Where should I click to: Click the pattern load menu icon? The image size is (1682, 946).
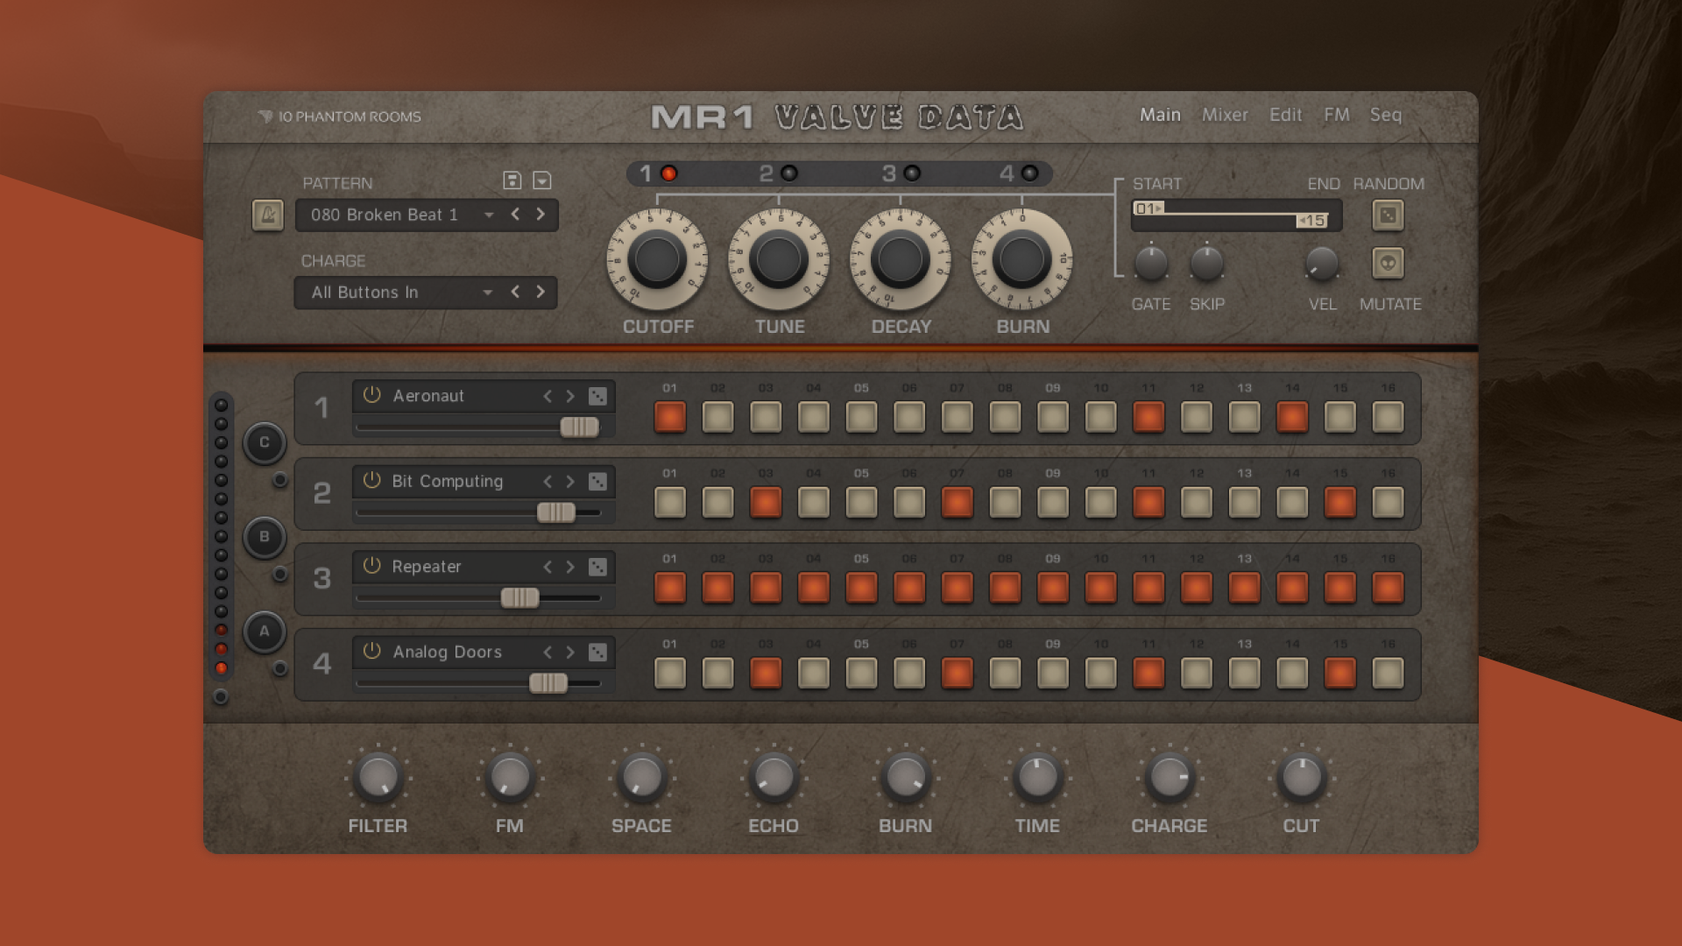tap(542, 180)
